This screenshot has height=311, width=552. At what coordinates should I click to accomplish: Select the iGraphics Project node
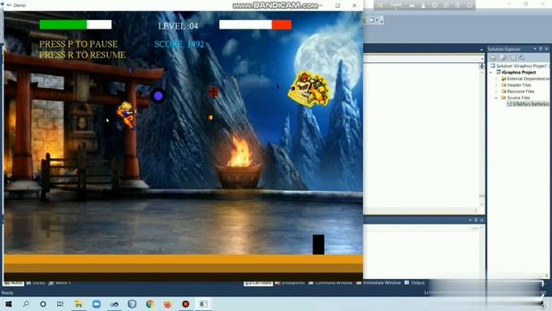pos(516,73)
